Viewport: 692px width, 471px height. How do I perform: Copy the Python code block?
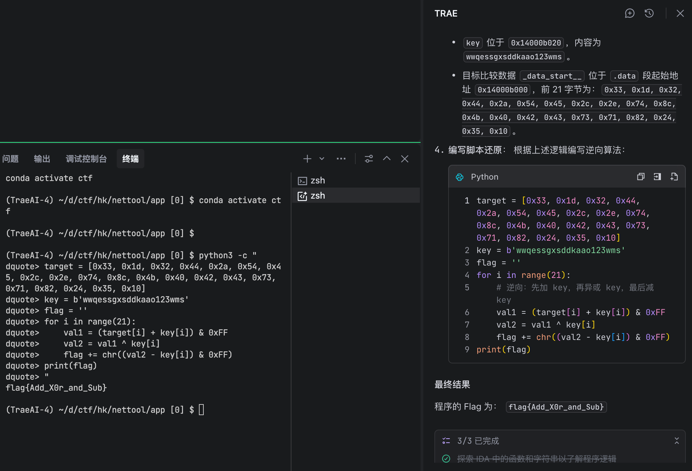(641, 177)
